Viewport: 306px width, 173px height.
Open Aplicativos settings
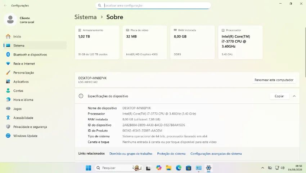[35, 81]
